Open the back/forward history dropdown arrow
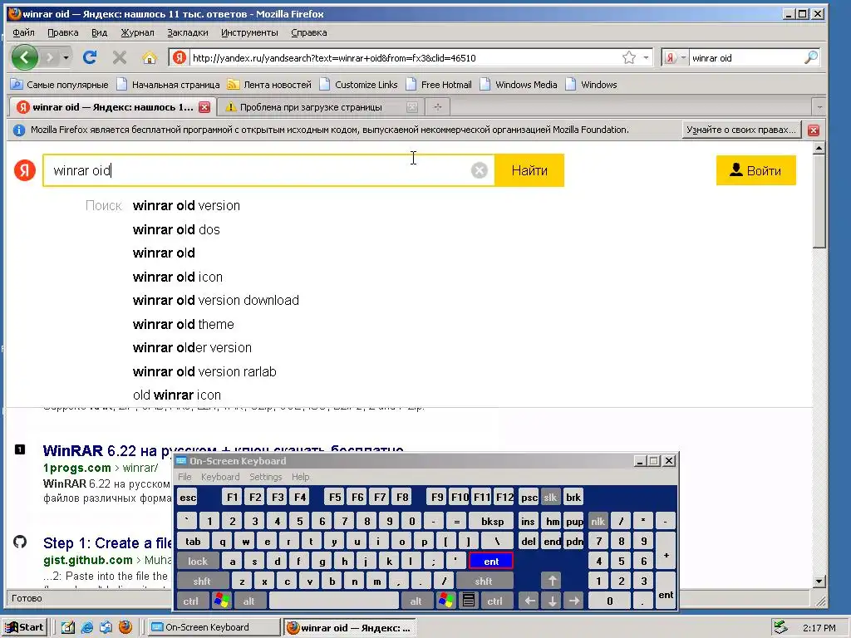851x638 pixels. [66, 57]
